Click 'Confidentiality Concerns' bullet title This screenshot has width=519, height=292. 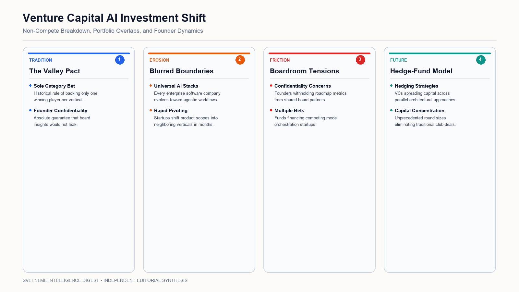click(x=302, y=86)
